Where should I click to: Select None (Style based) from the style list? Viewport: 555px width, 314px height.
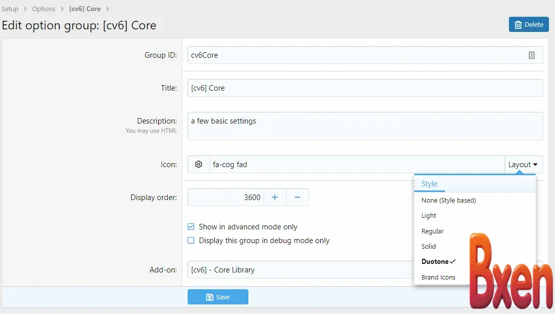[449, 200]
